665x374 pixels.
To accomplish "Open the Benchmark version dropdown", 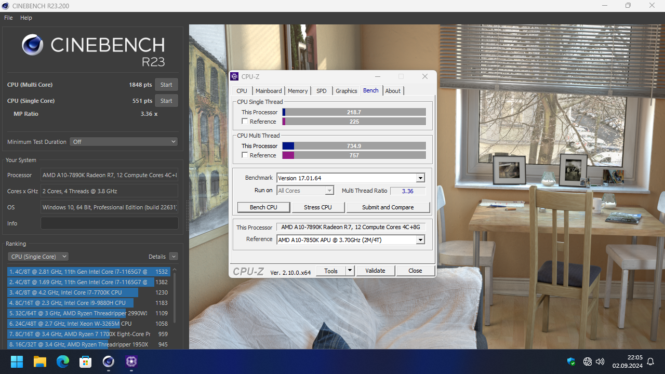I will (420, 178).
